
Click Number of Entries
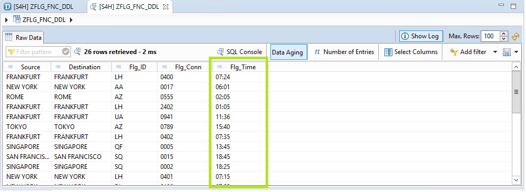click(344, 52)
